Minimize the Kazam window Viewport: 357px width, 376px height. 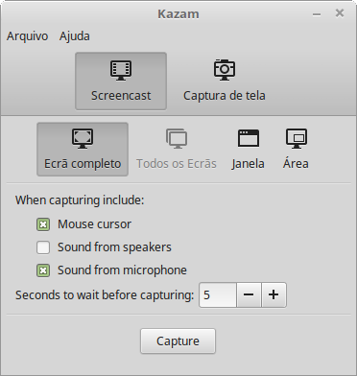(x=317, y=14)
